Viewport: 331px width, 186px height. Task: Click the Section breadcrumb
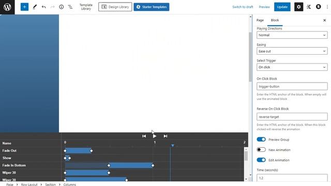coord(51,184)
